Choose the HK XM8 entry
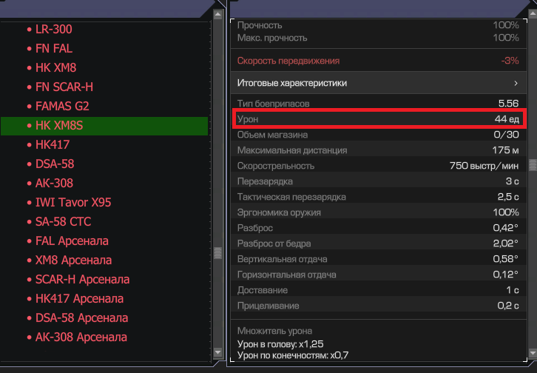This screenshot has width=537, height=373. (55, 67)
